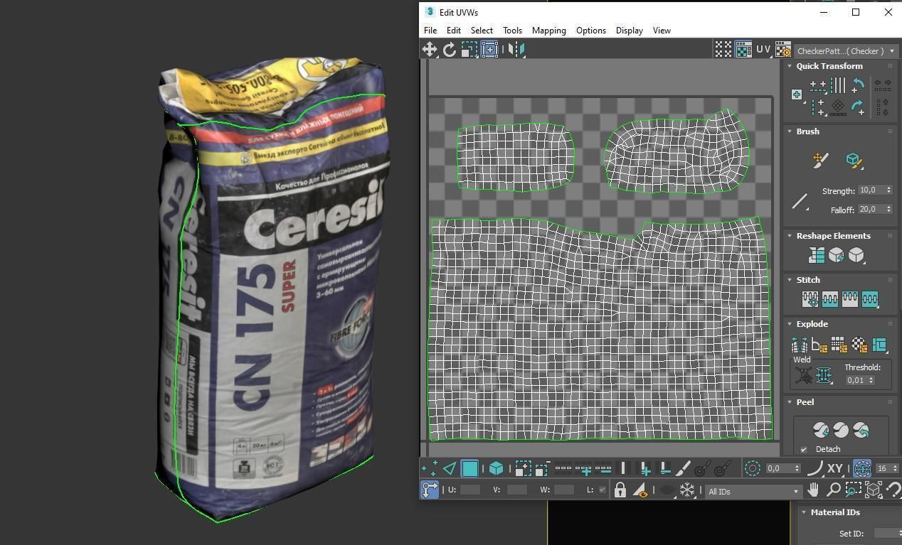Toggle the XY falloff space button
The width and height of the screenshot is (902, 545).
click(x=835, y=468)
